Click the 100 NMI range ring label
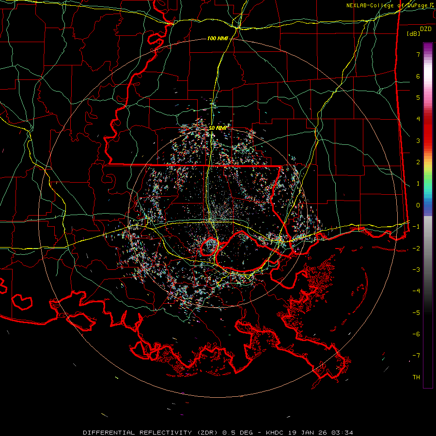Viewport: 436px width, 436px height. 218,38
